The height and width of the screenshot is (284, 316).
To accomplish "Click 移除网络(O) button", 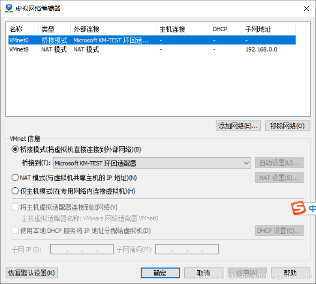I will click(287, 126).
